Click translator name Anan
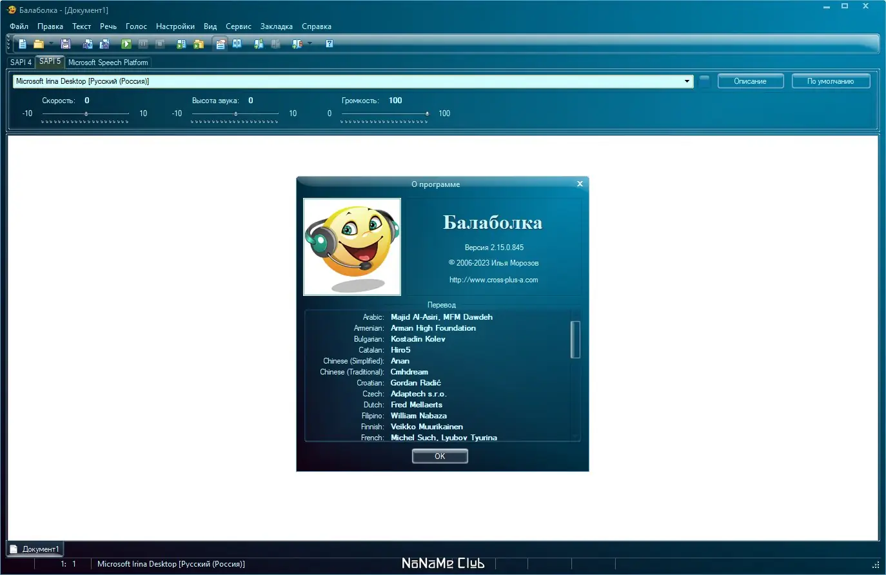The width and height of the screenshot is (886, 575). click(x=400, y=361)
